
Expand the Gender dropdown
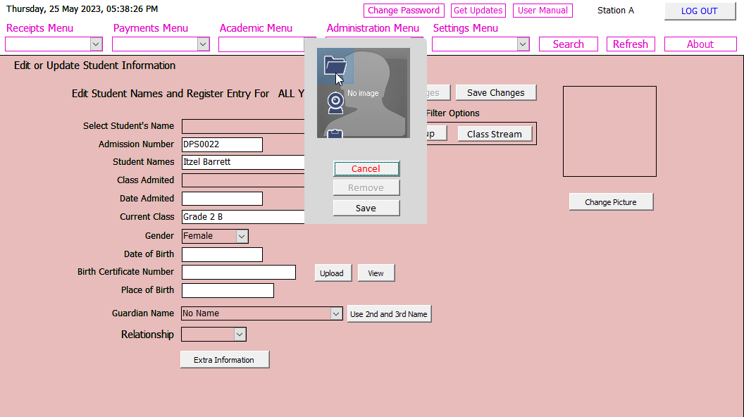pos(242,237)
